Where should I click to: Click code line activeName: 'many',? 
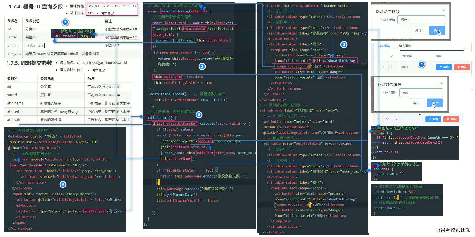tap(73, 36)
